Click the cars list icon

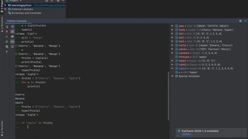coord(176,26)
